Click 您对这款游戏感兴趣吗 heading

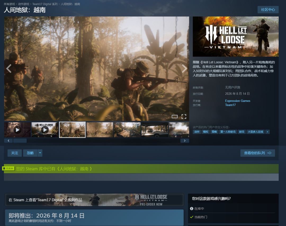211,199
